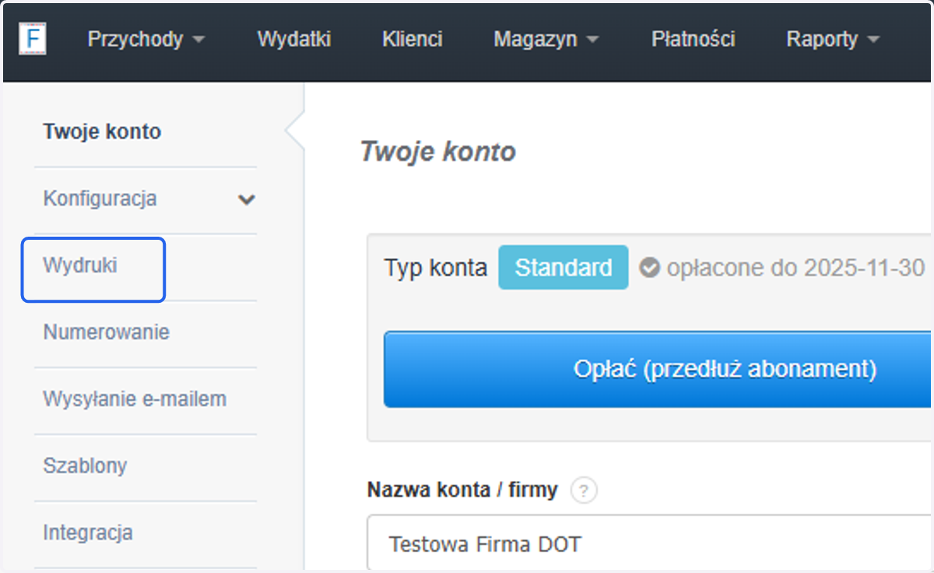This screenshot has width=934, height=573.
Task: Click the 'Twoje konto' page heading
Action: click(x=438, y=152)
